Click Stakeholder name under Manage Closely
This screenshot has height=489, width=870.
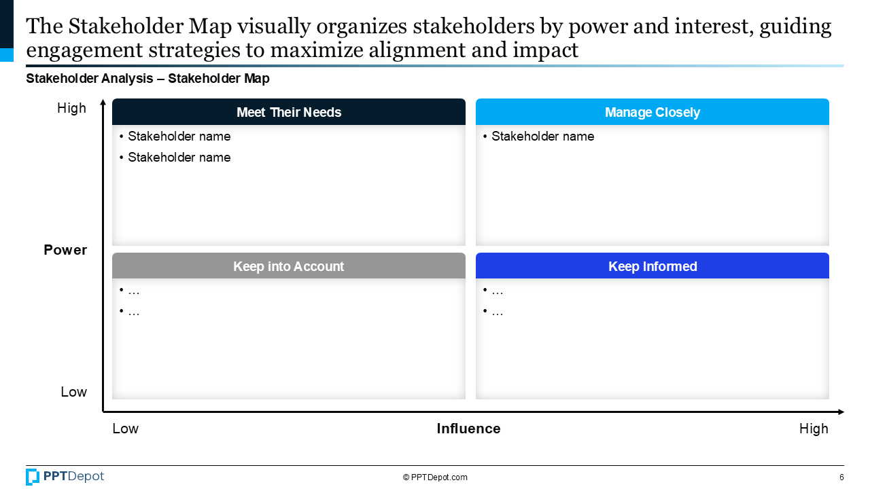(x=543, y=137)
